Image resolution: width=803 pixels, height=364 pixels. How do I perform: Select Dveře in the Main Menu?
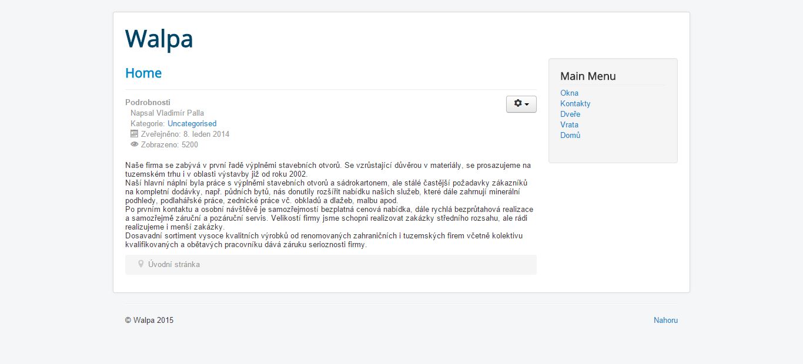click(x=570, y=114)
